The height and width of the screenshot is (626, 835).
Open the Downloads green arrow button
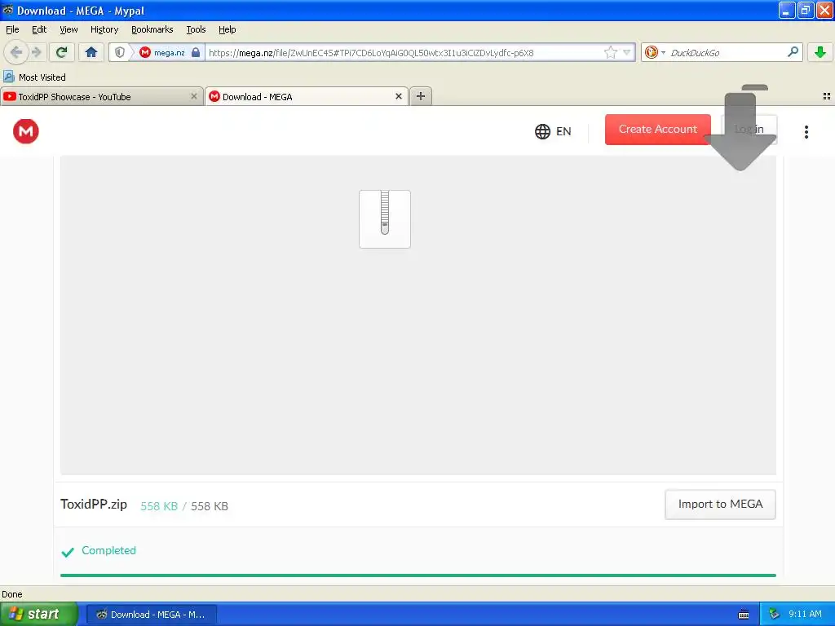point(820,52)
